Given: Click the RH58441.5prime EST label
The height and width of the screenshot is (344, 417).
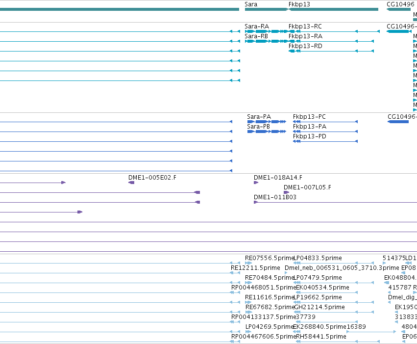Looking at the screenshot, I should click(321, 337).
